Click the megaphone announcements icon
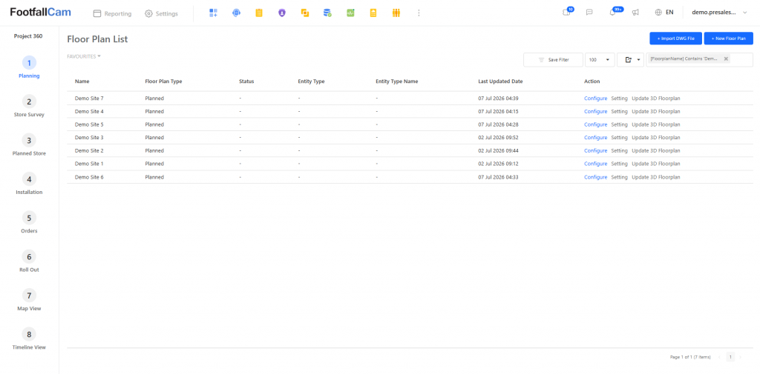 pos(635,13)
